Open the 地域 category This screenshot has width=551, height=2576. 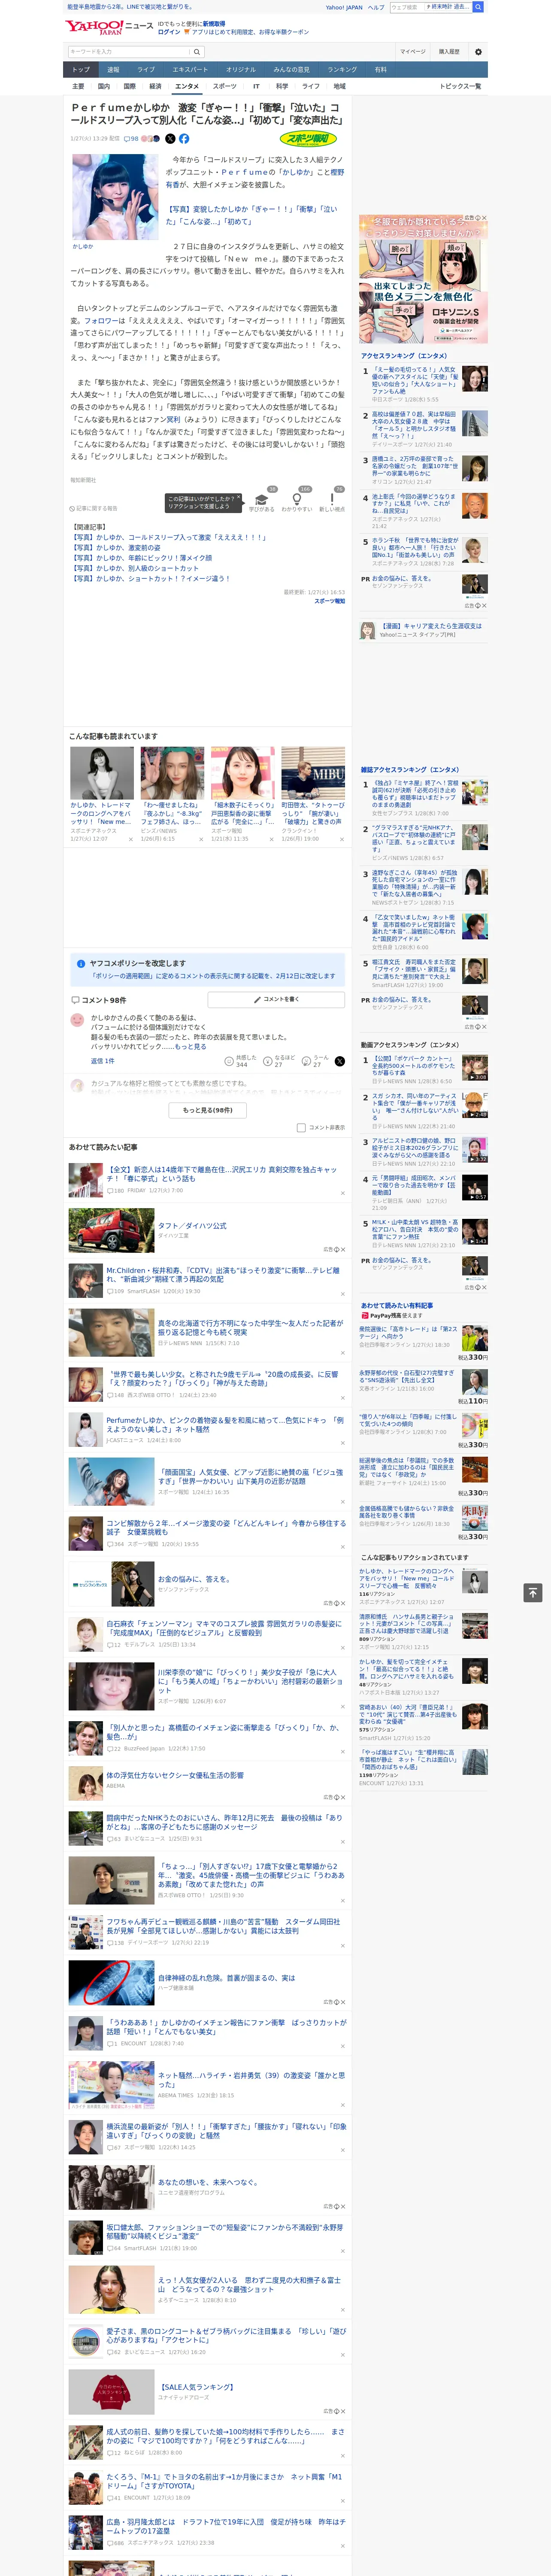point(339,86)
